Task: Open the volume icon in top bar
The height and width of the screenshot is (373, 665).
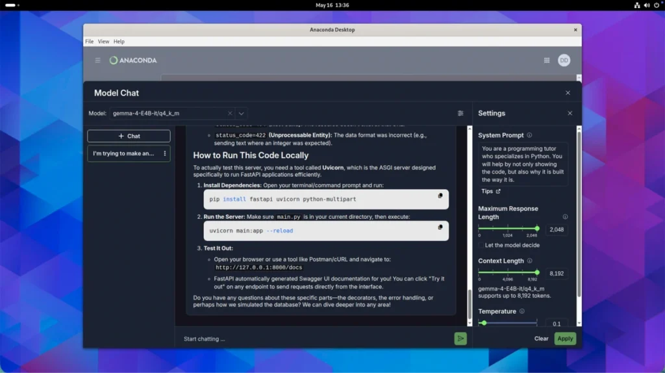Action: coord(647,5)
